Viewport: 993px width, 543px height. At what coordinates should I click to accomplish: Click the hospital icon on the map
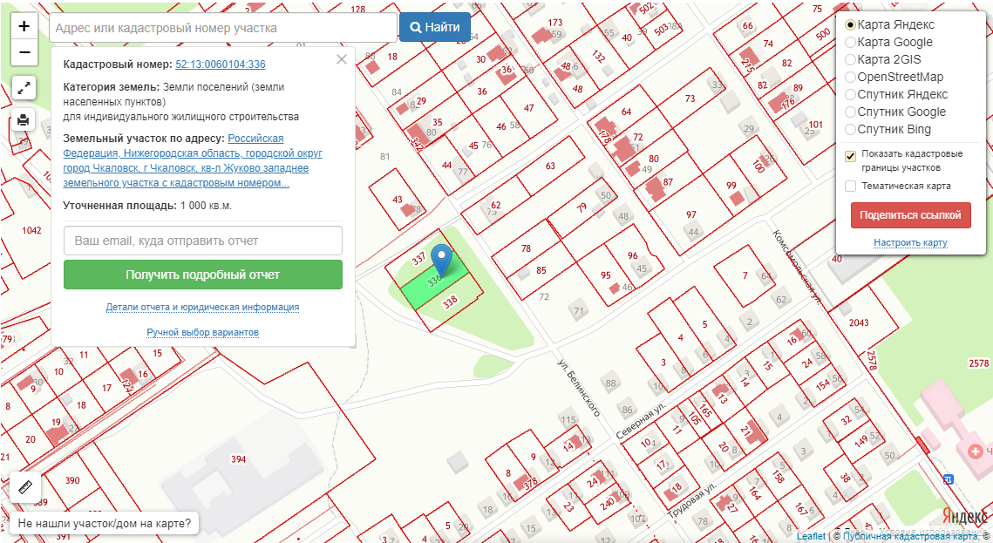click(976, 451)
